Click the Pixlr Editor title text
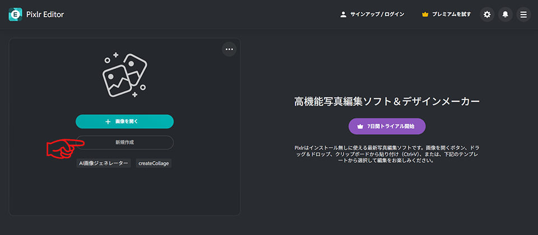Image resolution: width=538 pixels, height=235 pixels. (x=45, y=15)
